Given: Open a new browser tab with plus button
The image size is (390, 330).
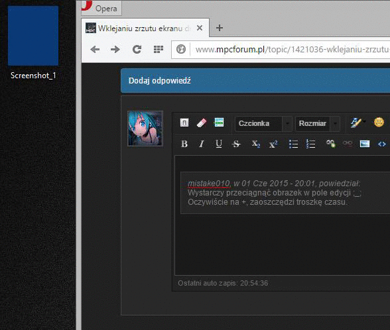Looking at the screenshot, I should click(x=219, y=28).
